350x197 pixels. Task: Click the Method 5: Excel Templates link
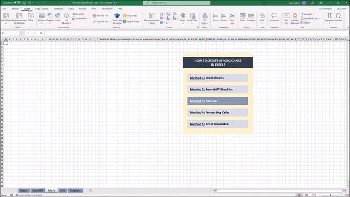click(x=218, y=124)
